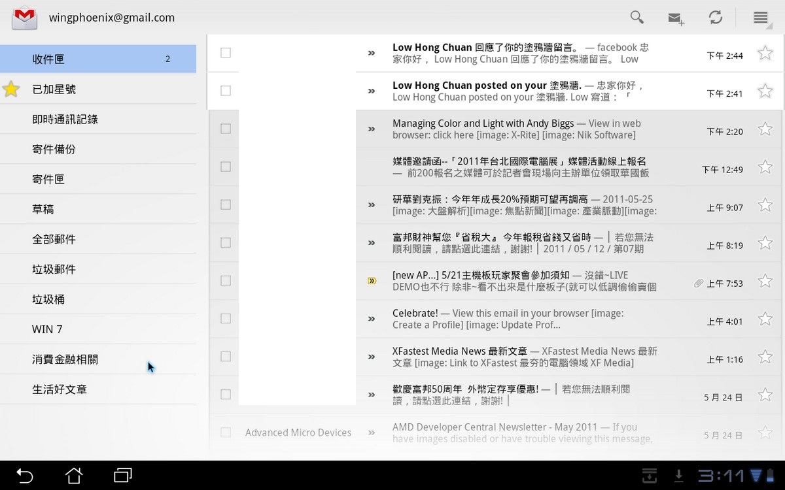Check the box for 'XFastest Media News' email
Screen dimensions: 785x490
pos(226,356)
